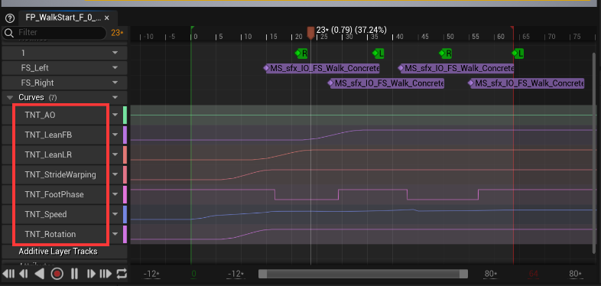Click the help question mark icon
601x286 pixels.
tap(10, 18)
